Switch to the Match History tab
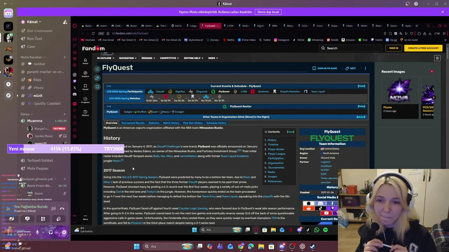The width and height of the screenshot is (449, 252). click(x=171, y=123)
